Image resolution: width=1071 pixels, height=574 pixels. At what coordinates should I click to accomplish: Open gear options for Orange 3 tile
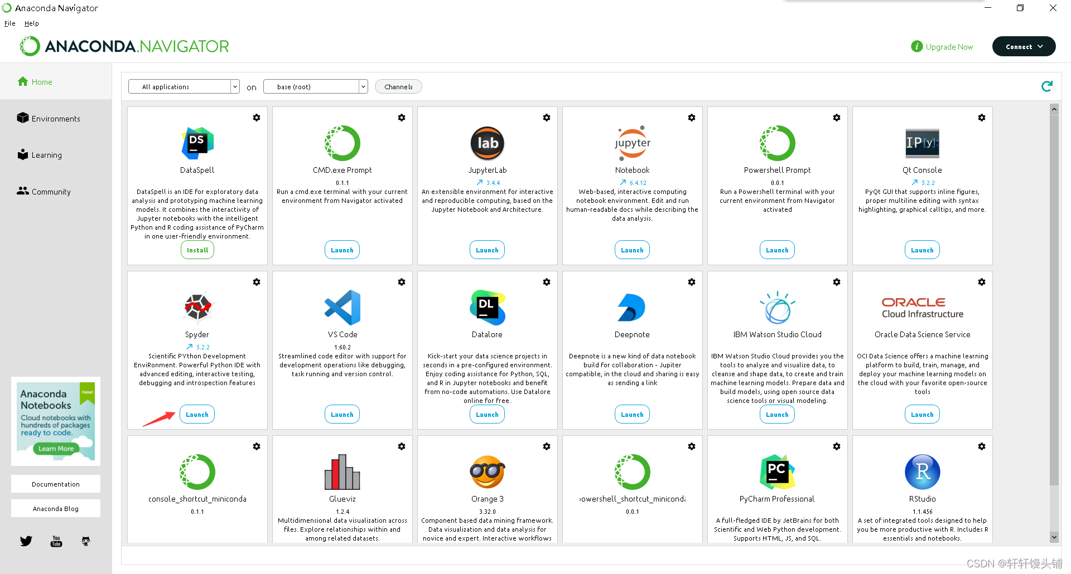pos(547,446)
